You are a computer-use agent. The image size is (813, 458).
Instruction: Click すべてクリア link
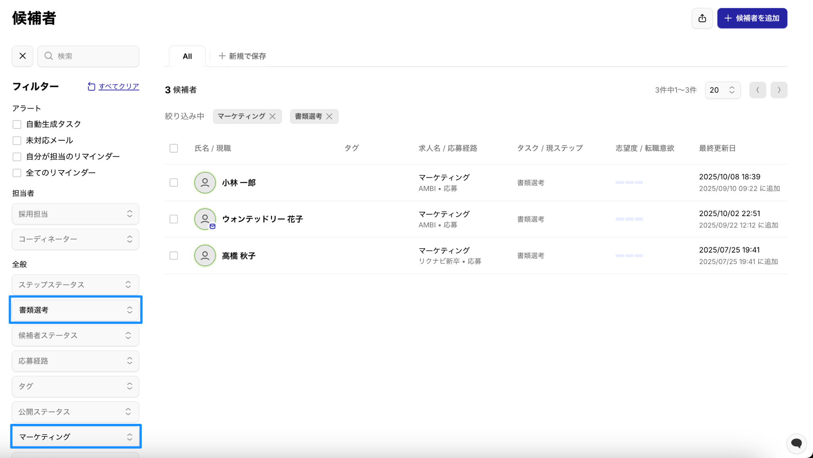(118, 86)
